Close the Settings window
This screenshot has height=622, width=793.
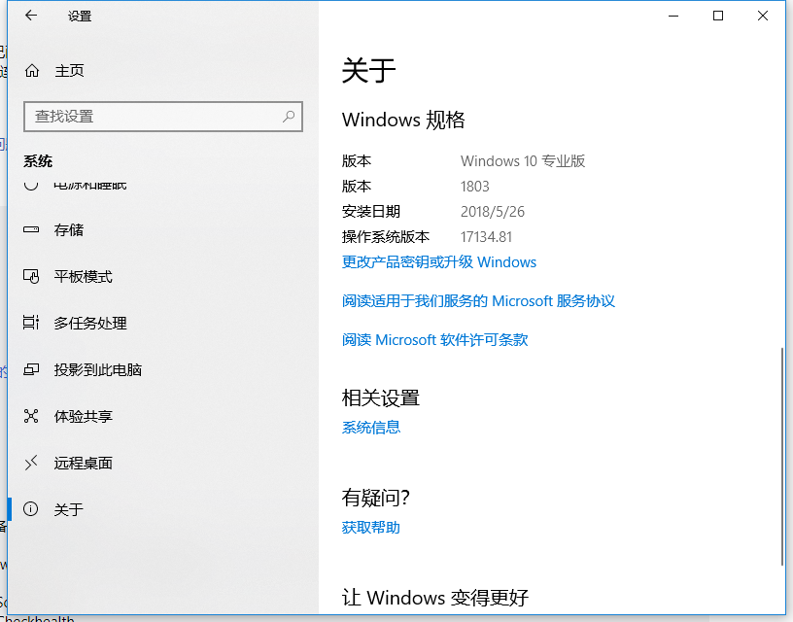coord(763,16)
